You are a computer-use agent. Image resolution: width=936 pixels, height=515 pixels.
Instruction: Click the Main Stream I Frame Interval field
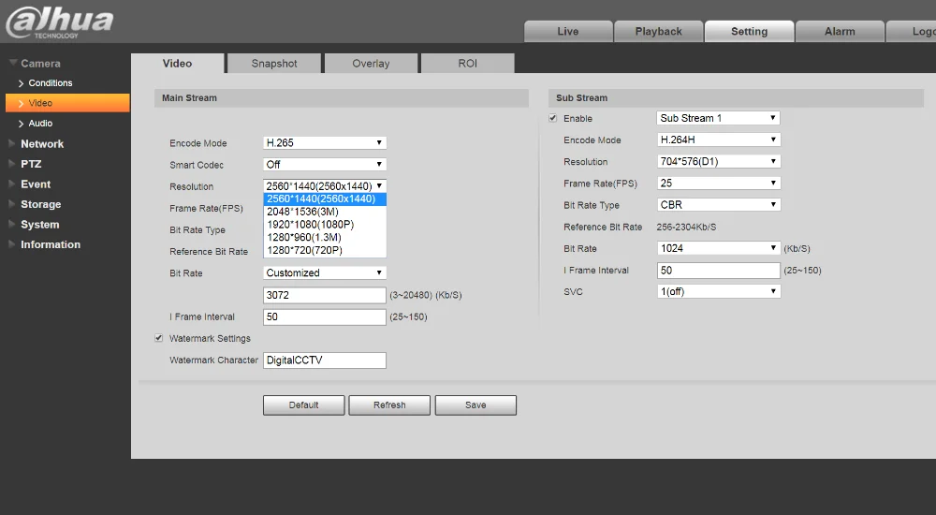325,316
